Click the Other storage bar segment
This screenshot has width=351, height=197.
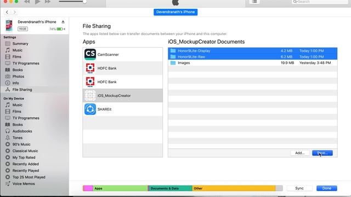point(234,188)
